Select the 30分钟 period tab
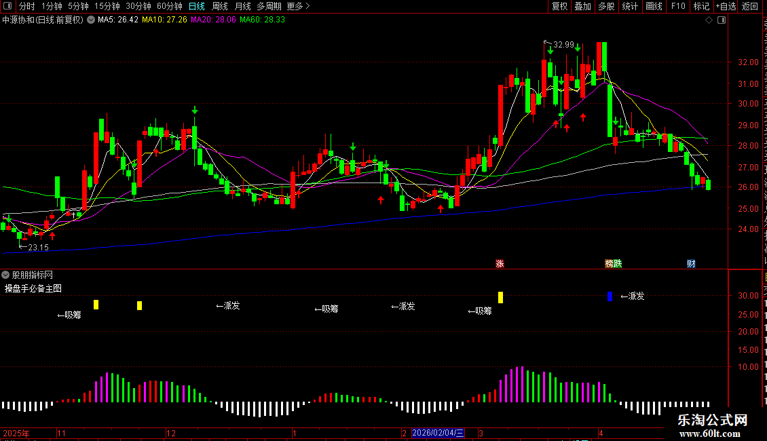767x441 pixels. (x=138, y=6)
